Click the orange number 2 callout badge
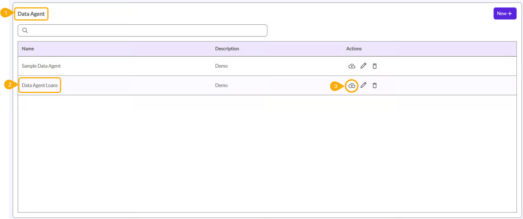 [10, 85]
